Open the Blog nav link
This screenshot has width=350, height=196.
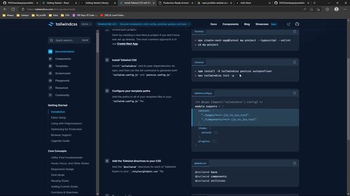[x=247, y=24]
